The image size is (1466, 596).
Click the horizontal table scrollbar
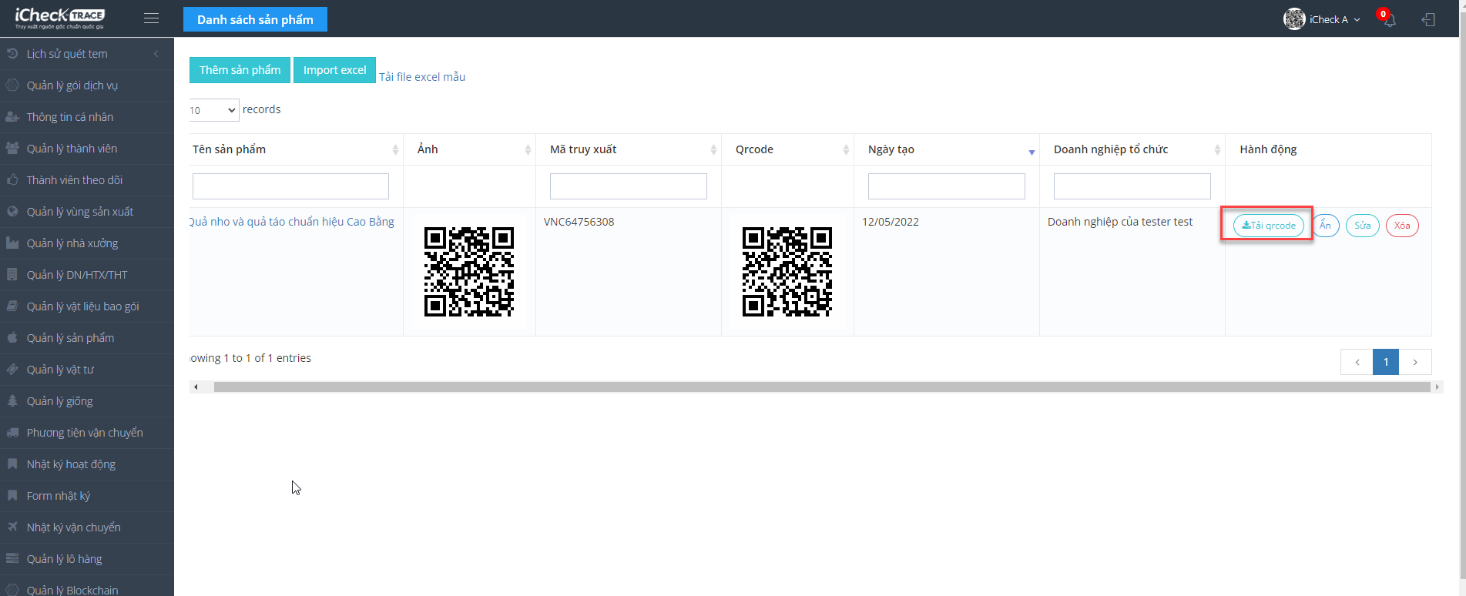click(821, 387)
